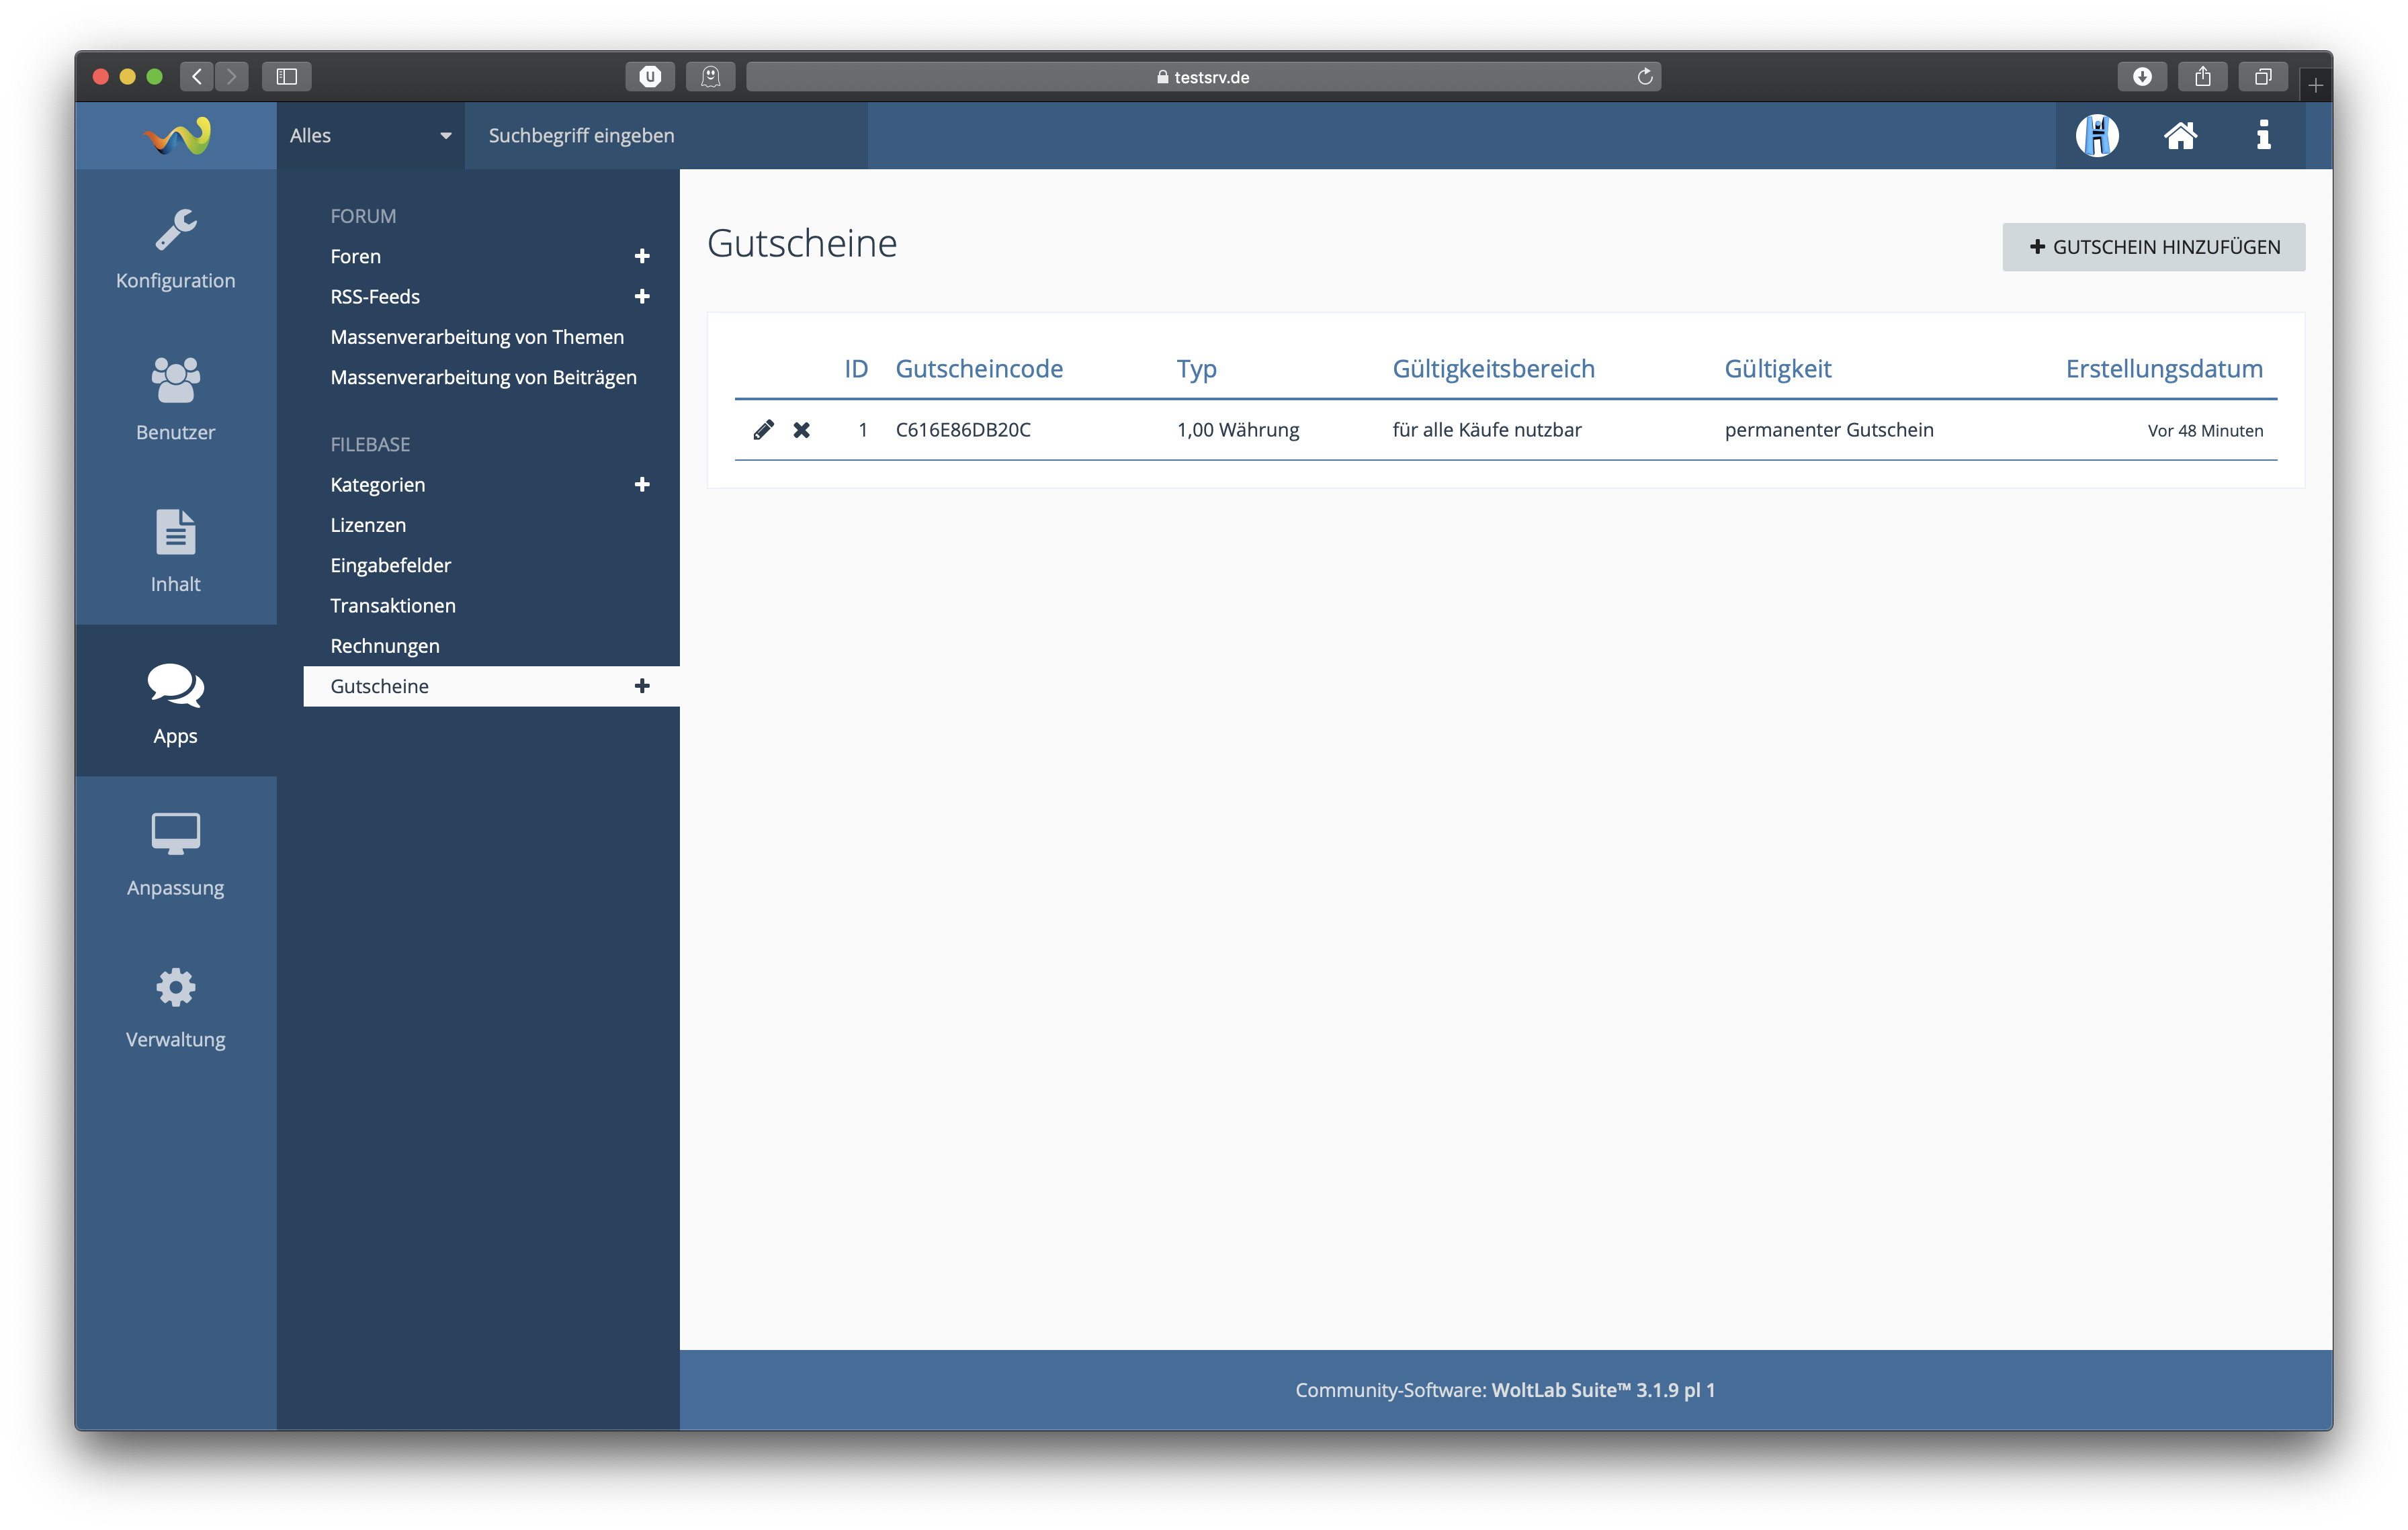
Task: Open the Alles search filter dropdown
Action: [370, 135]
